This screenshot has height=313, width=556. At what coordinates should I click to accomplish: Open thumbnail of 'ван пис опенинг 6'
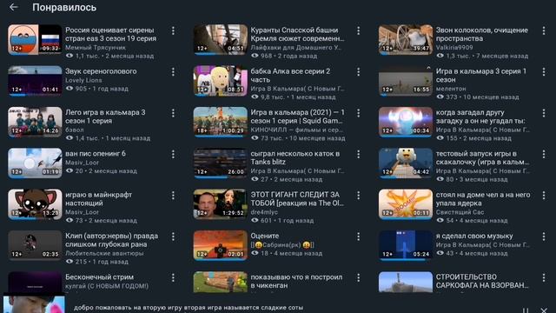[x=35, y=163]
